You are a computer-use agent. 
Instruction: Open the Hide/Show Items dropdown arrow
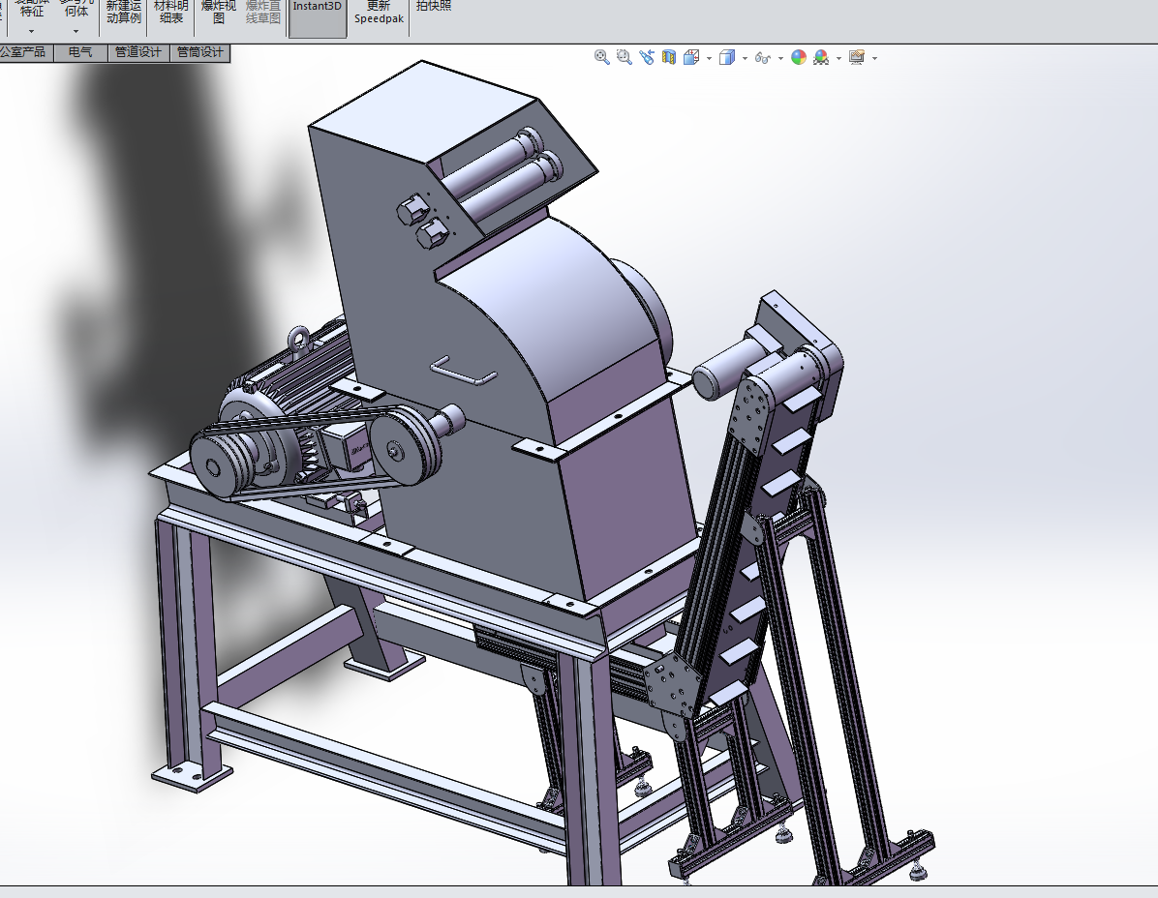coord(780,58)
